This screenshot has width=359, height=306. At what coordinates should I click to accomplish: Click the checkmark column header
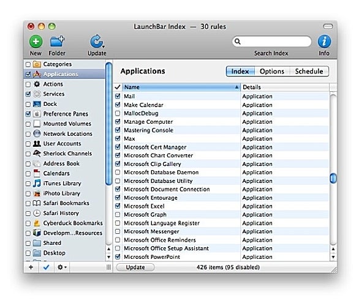pyautogui.click(x=118, y=87)
